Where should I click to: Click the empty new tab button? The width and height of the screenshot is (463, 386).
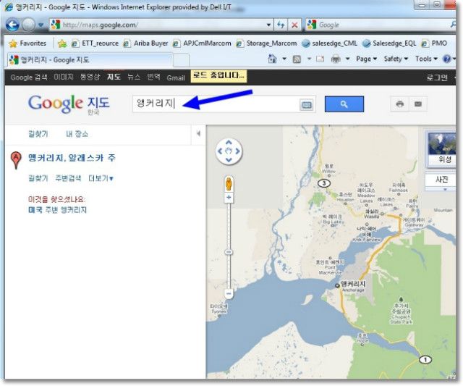181,61
